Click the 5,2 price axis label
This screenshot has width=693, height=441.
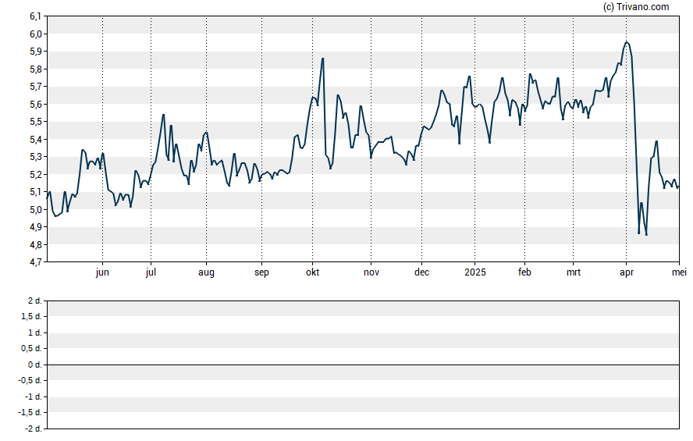(35, 175)
